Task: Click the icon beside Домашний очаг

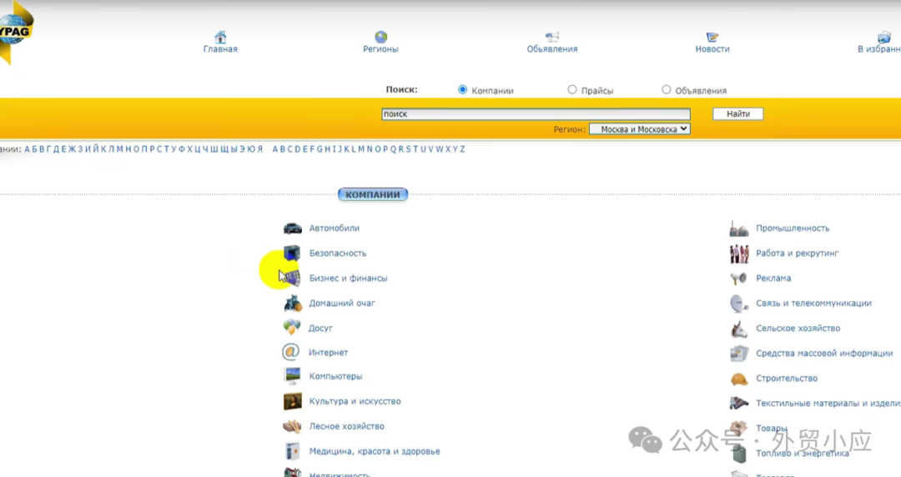Action: pyautogui.click(x=292, y=303)
